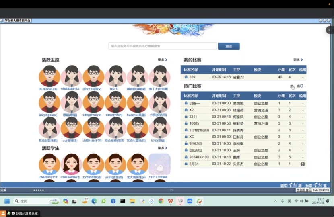The height and width of the screenshot is (217, 334).
Task: Open the 训练一 match row
Action: pyautogui.click(x=194, y=103)
